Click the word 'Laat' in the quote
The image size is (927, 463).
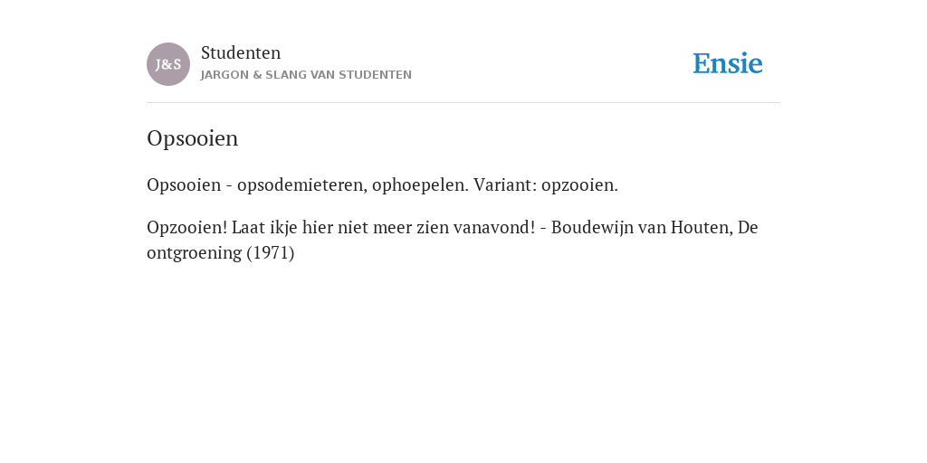tap(244, 227)
